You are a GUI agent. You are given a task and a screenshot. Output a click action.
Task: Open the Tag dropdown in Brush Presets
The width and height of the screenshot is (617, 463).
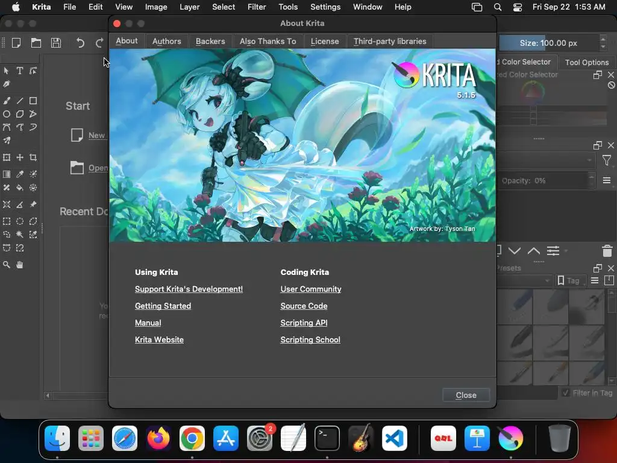pos(571,281)
